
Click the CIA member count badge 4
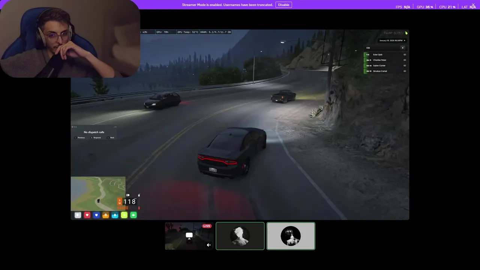403,48
